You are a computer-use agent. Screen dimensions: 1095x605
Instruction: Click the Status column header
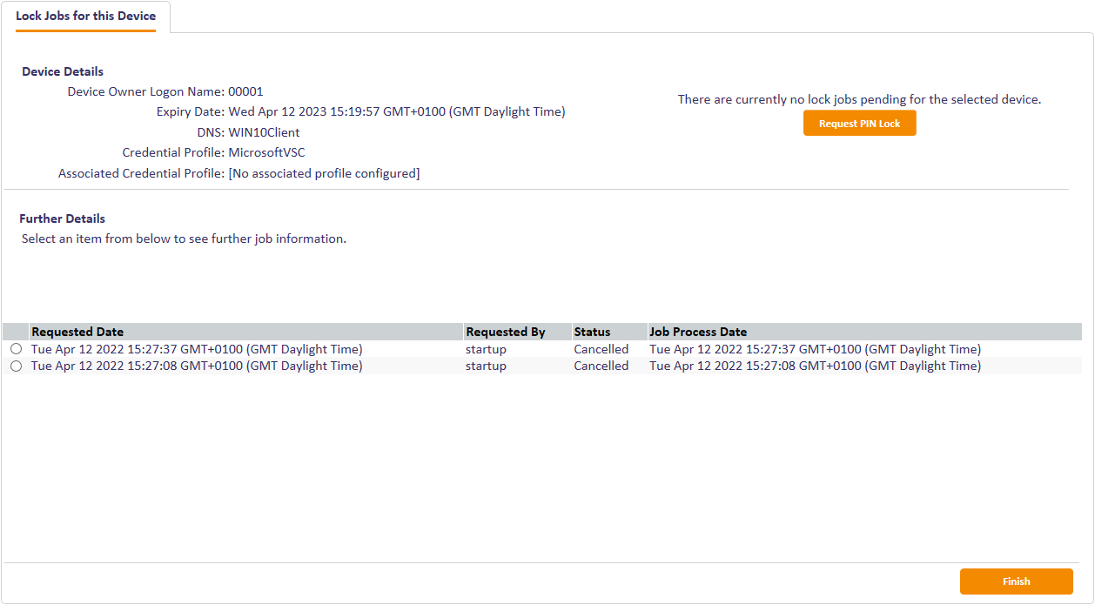click(x=590, y=332)
